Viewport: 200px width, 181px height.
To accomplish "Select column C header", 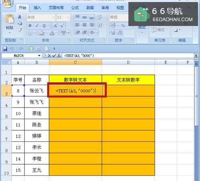I will click(76, 62).
